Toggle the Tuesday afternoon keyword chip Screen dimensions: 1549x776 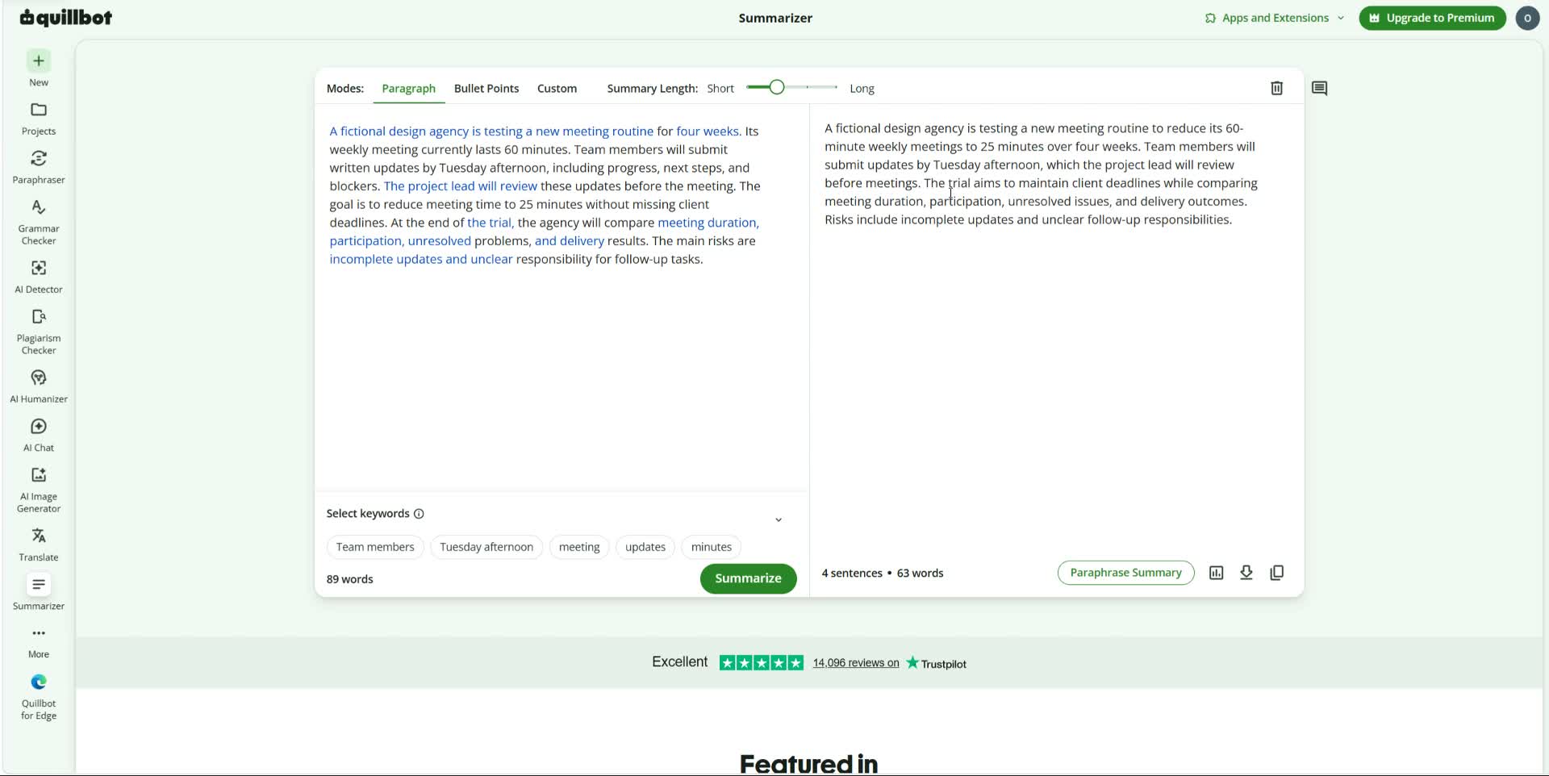(486, 547)
